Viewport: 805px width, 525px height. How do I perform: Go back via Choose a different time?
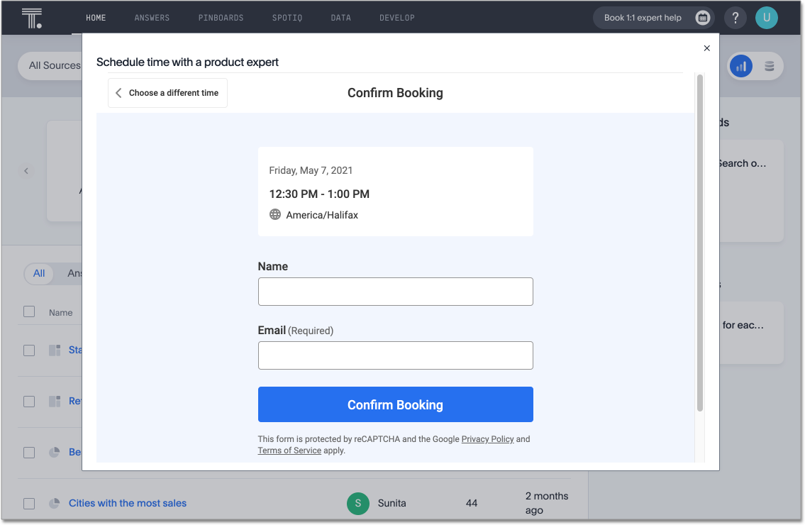point(167,93)
